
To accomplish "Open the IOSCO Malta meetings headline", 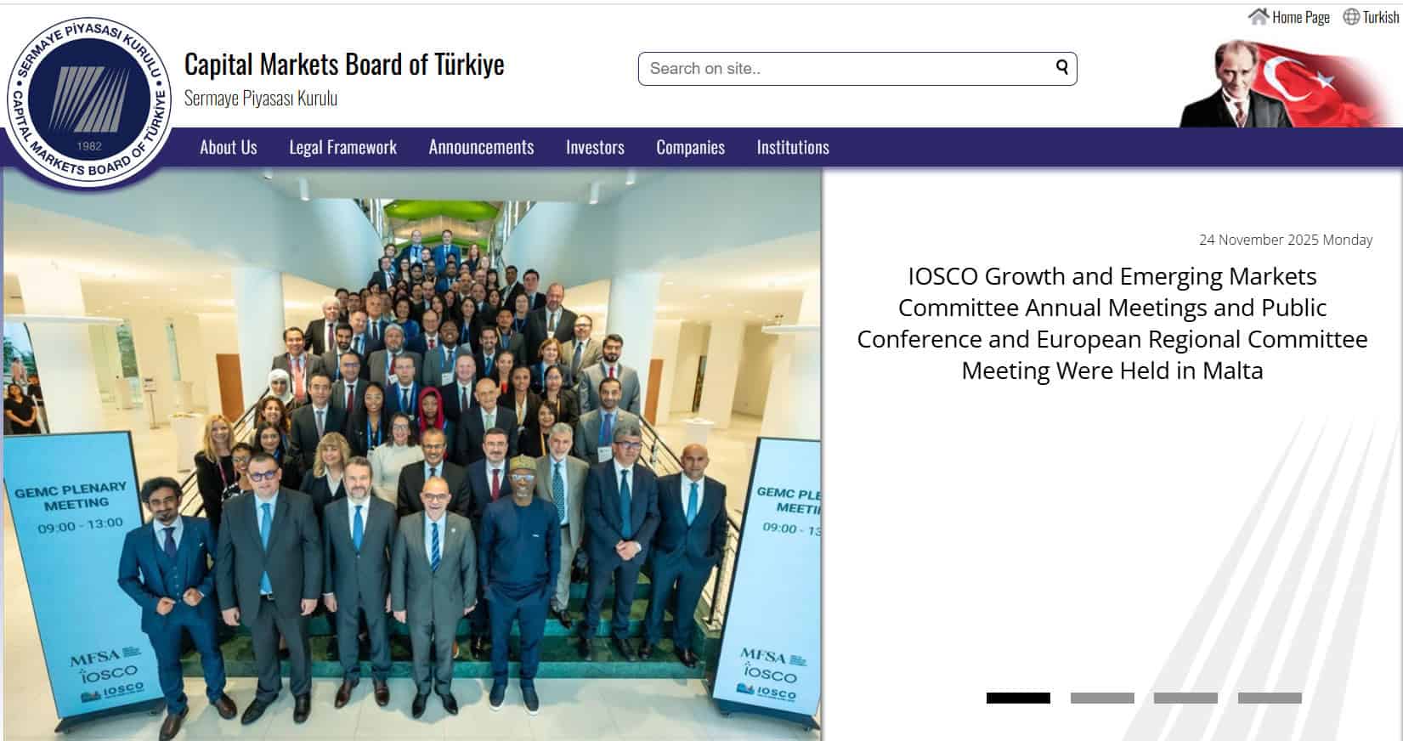I will coord(1112,323).
